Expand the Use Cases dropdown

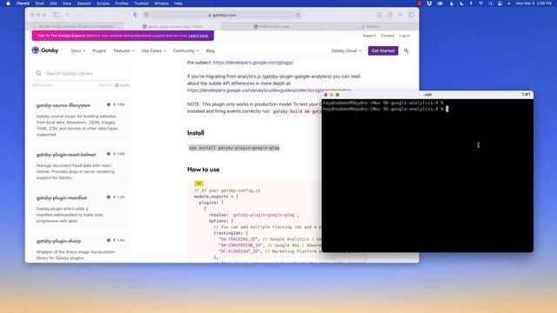click(154, 50)
